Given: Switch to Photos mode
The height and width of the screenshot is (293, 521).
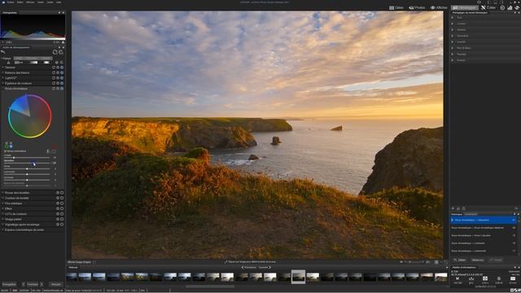Looking at the screenshot, I should (x=417, y=7).
